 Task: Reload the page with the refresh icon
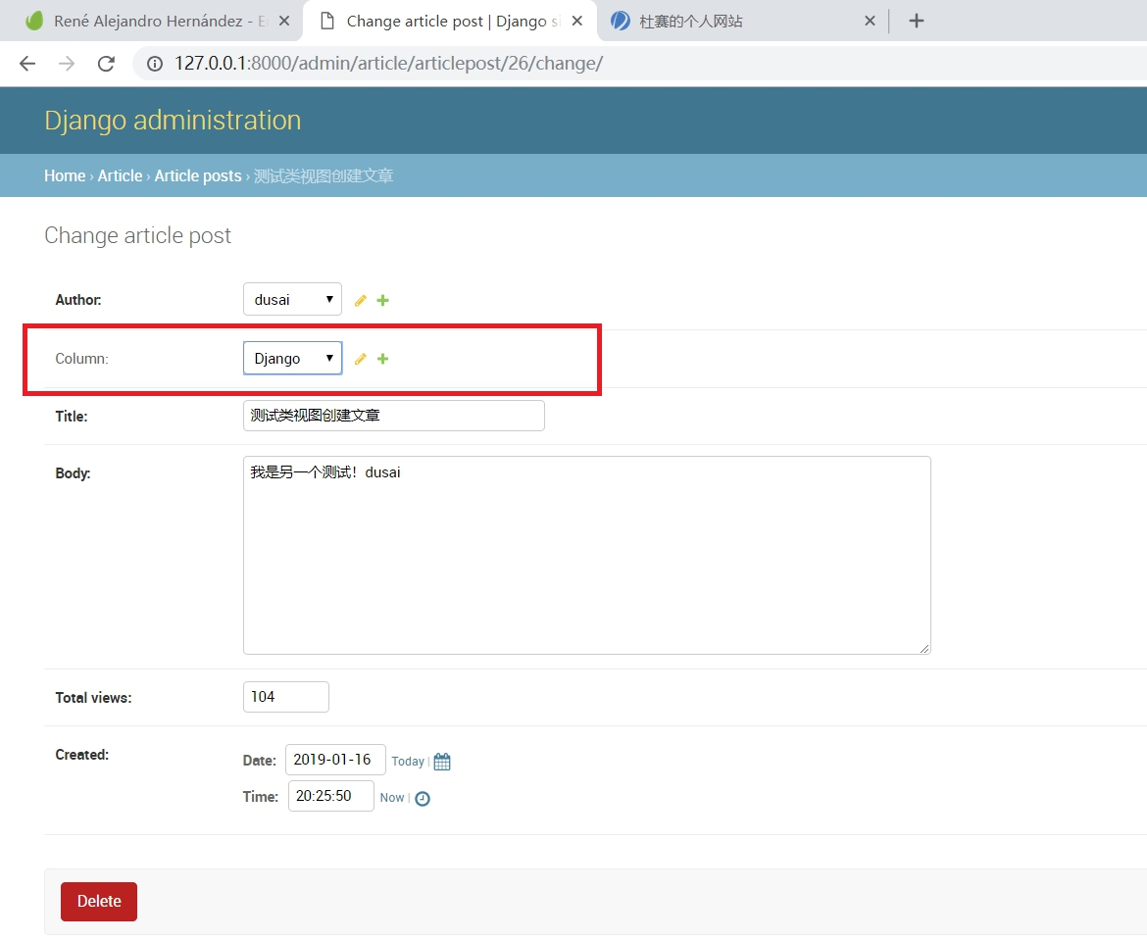[x=106, y=64]
